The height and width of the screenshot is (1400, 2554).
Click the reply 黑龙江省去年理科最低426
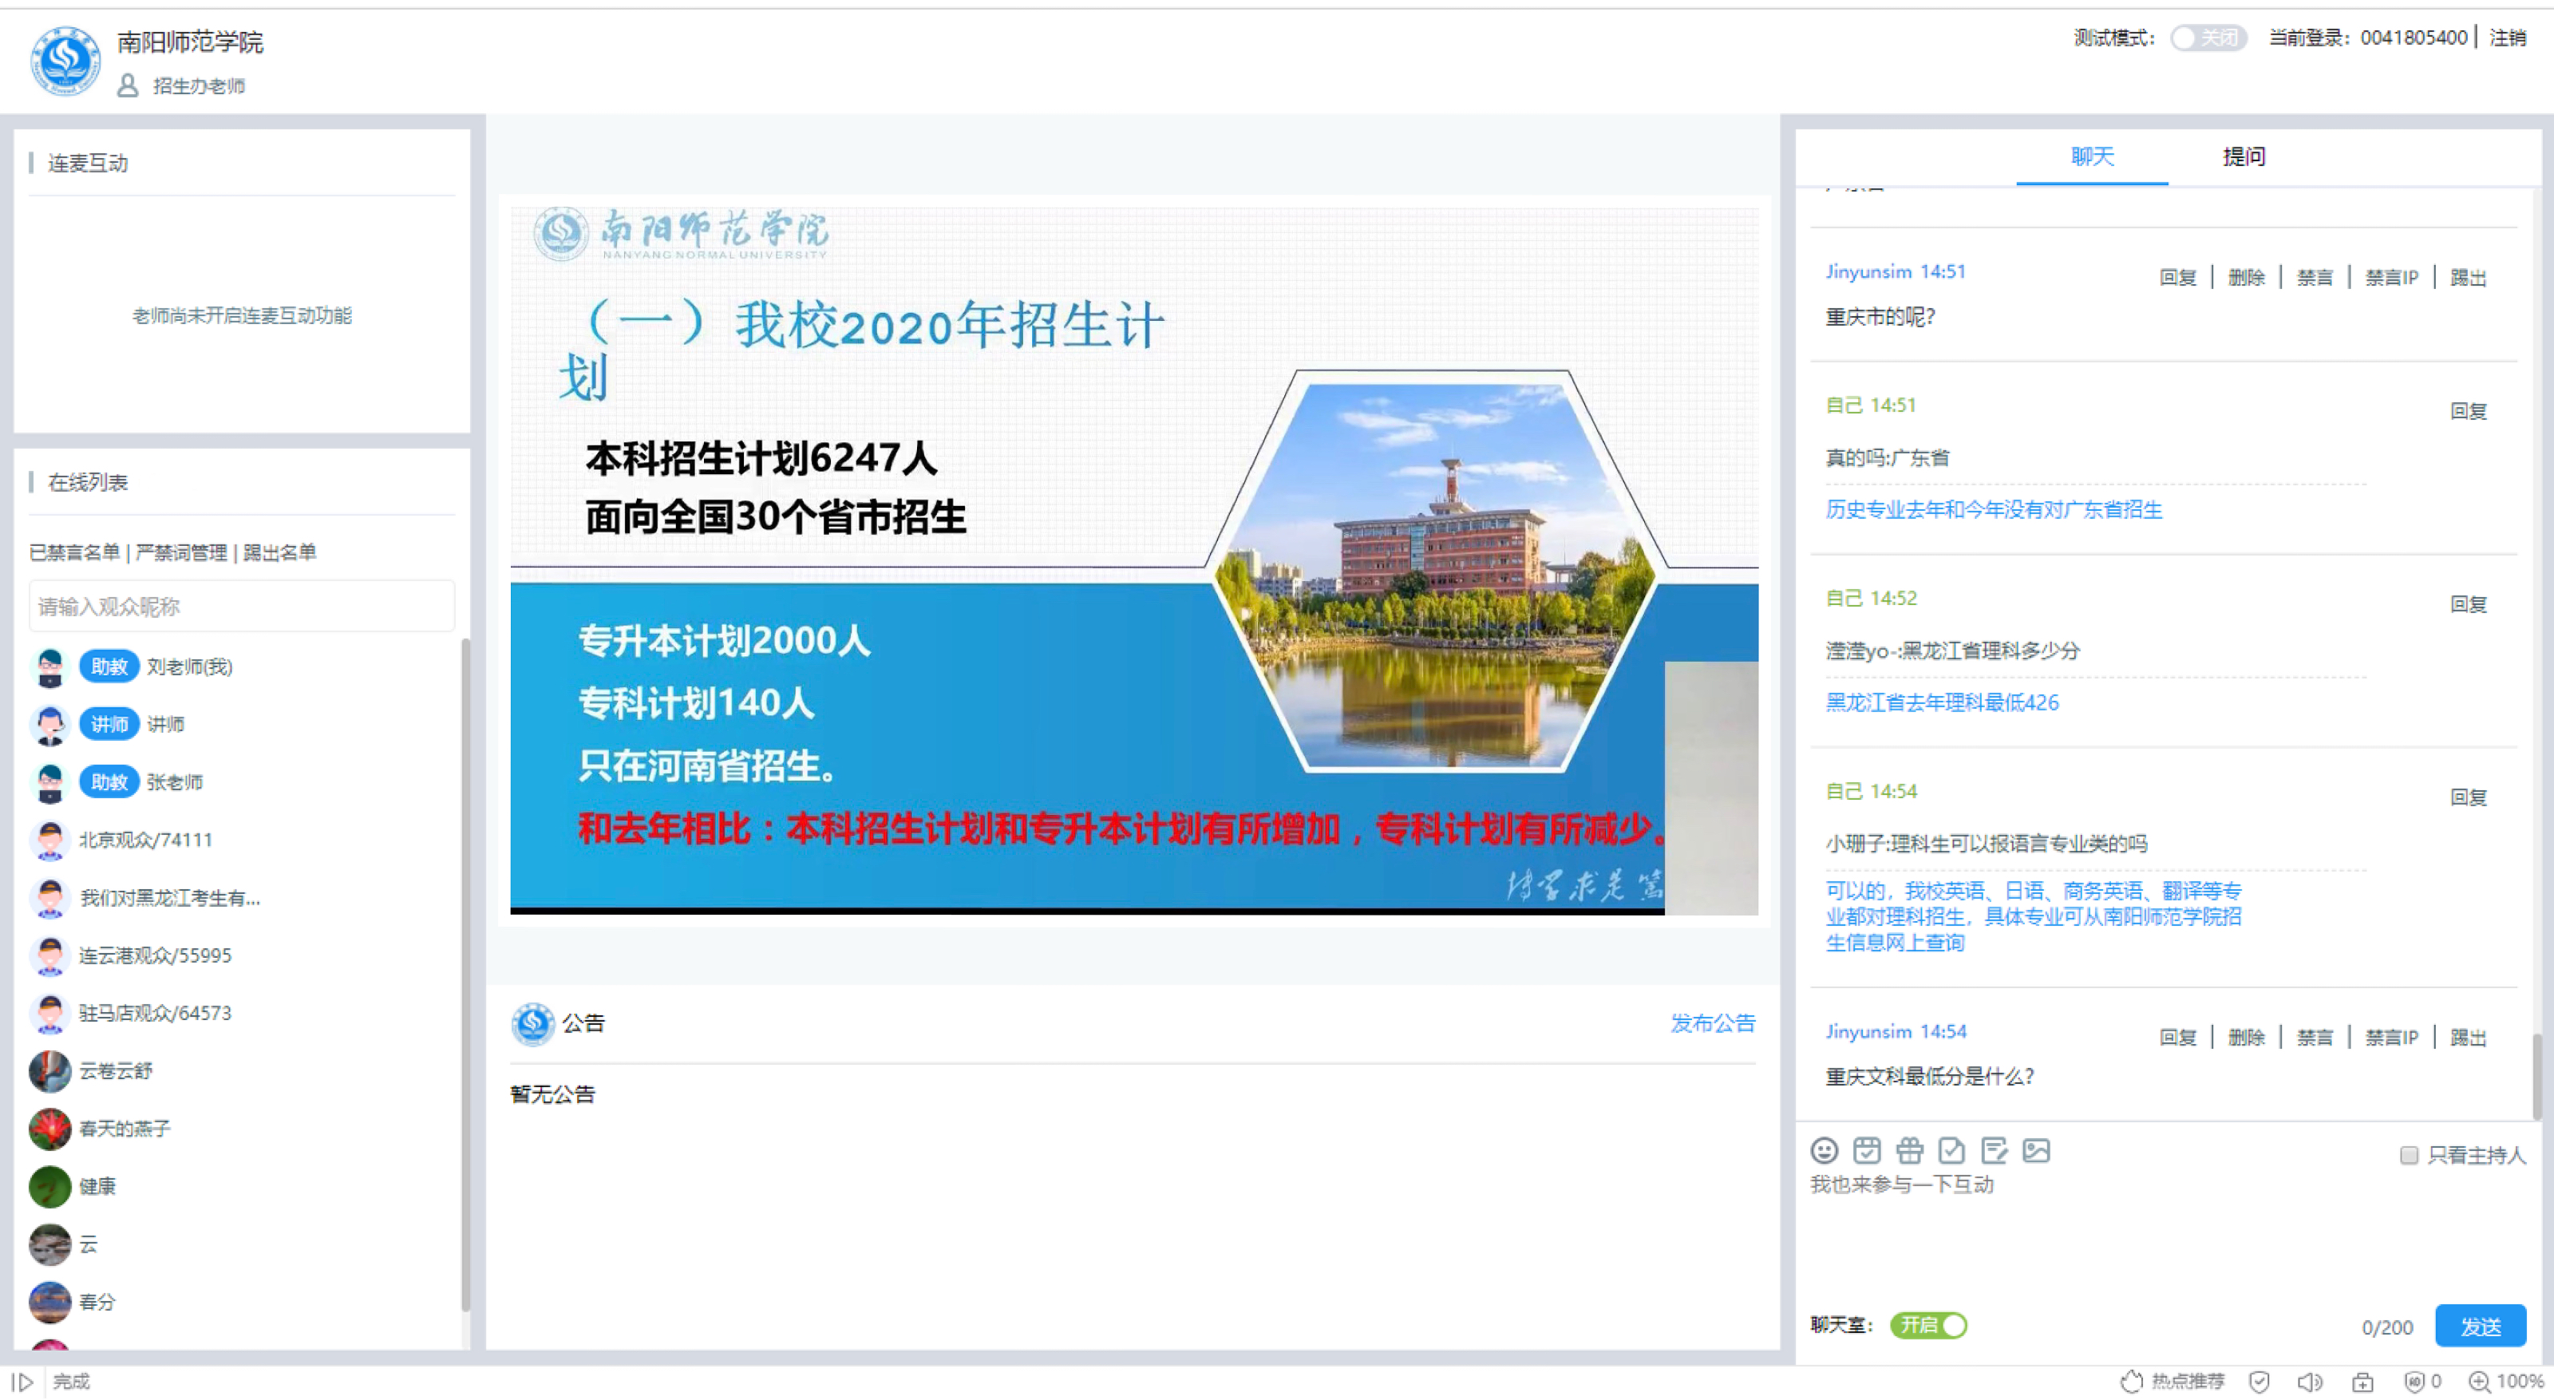(1941, 702)
